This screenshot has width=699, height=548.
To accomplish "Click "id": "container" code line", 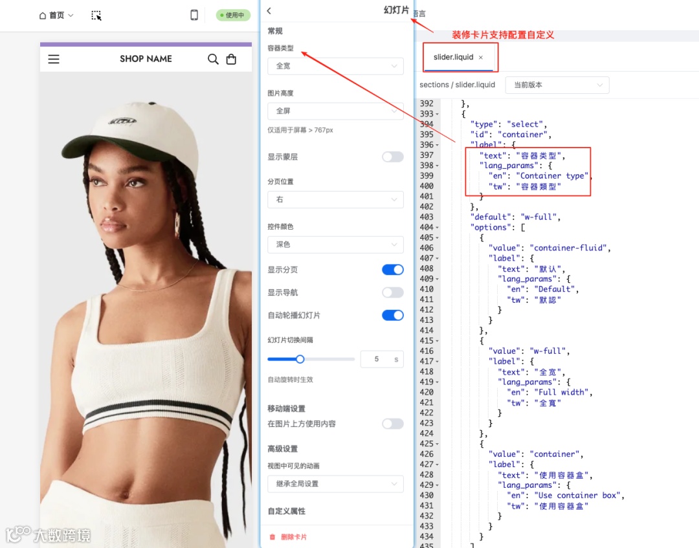I will (x=511, y=135).
